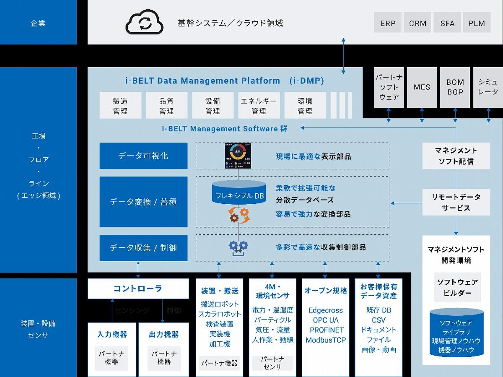Screen dimensions: 503x377
Task: Click the エネルギー管理 tile
Action: click(259, 105)
